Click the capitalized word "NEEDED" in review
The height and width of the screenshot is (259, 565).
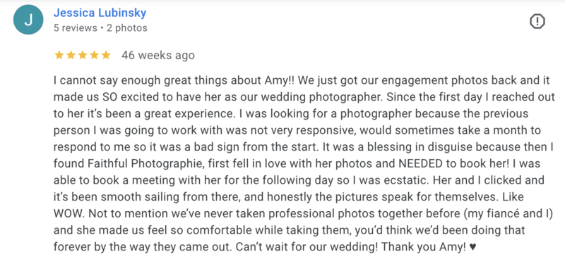[420, 163]
